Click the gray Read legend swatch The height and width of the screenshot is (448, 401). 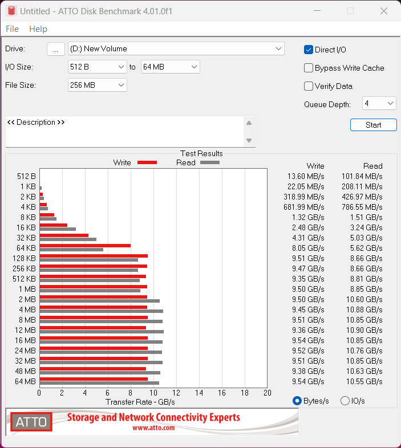(x=209, y=162)
